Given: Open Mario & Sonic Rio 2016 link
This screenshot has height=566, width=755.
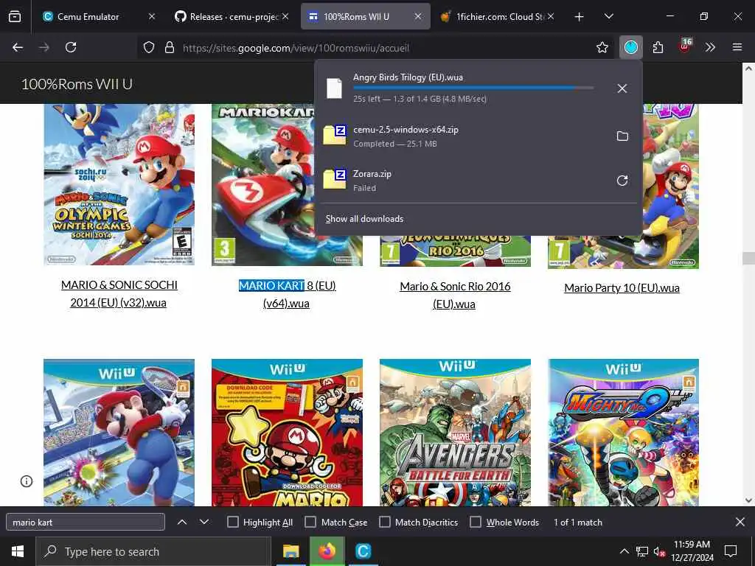Looking at the screenshot, I should tap(455, 295).
